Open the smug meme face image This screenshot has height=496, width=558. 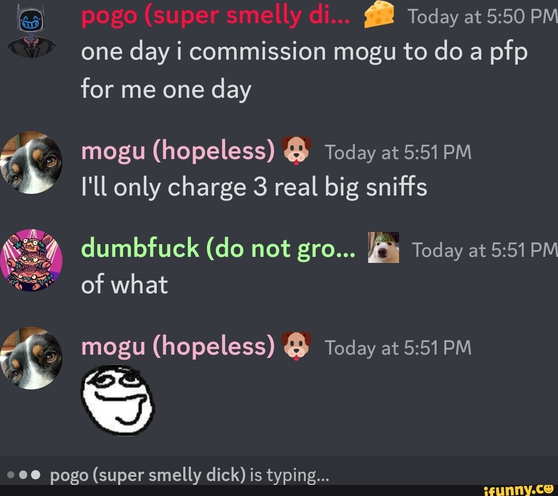click(x=118, y=400)
